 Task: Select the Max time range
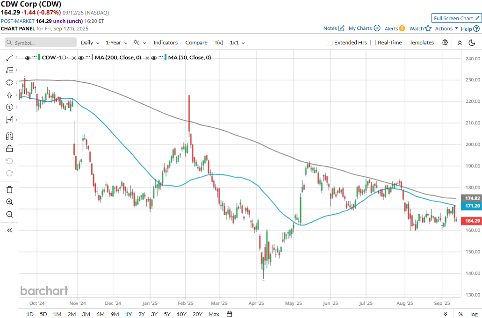click(214, 314)
